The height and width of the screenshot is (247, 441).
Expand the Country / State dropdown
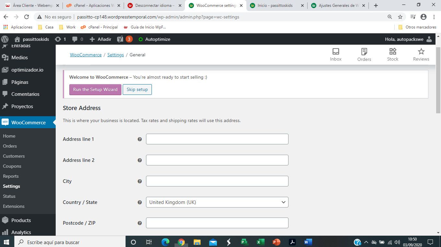click(217, 202)
